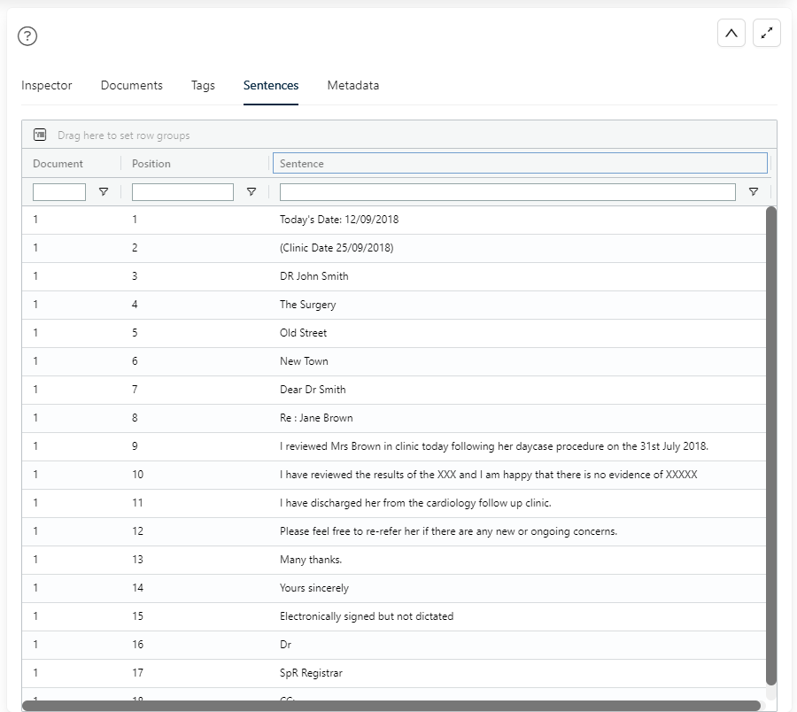Click the help question mark icon
The image size is (797, 712).
click(27, 36)
